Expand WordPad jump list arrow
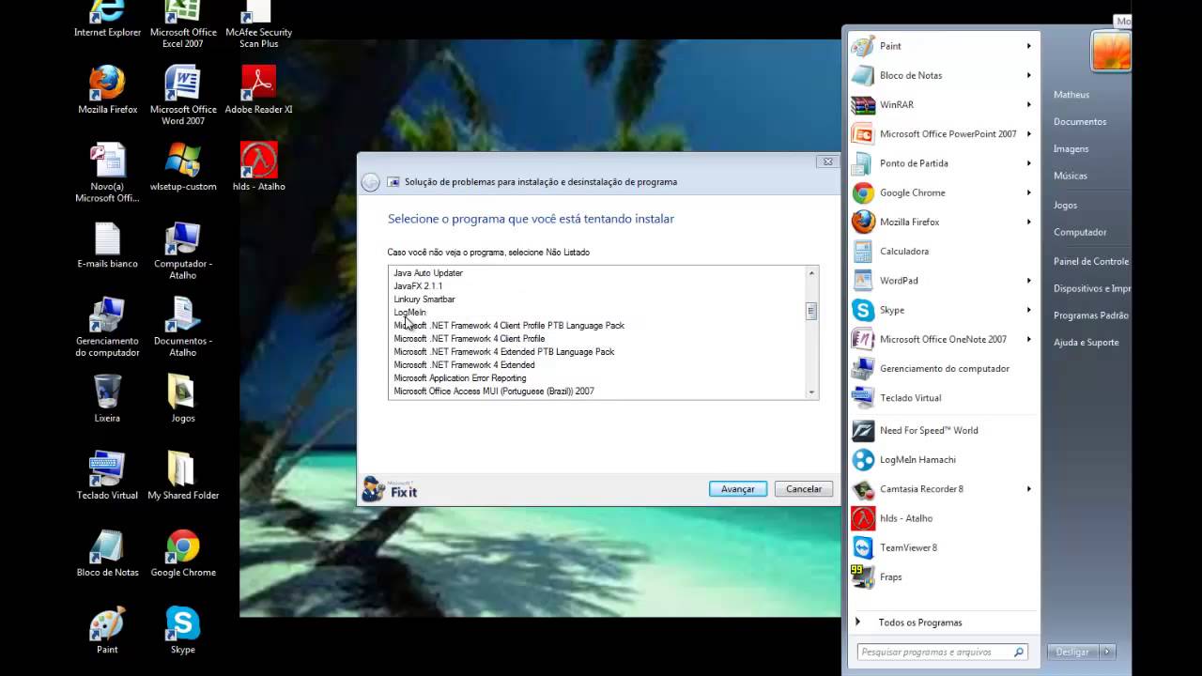The height and width of the screenshot is (676, 1202). click(x=1028, y=281)
